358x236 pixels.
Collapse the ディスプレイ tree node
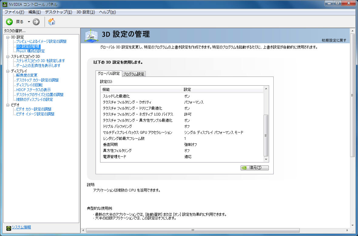(x=8, y=71)
